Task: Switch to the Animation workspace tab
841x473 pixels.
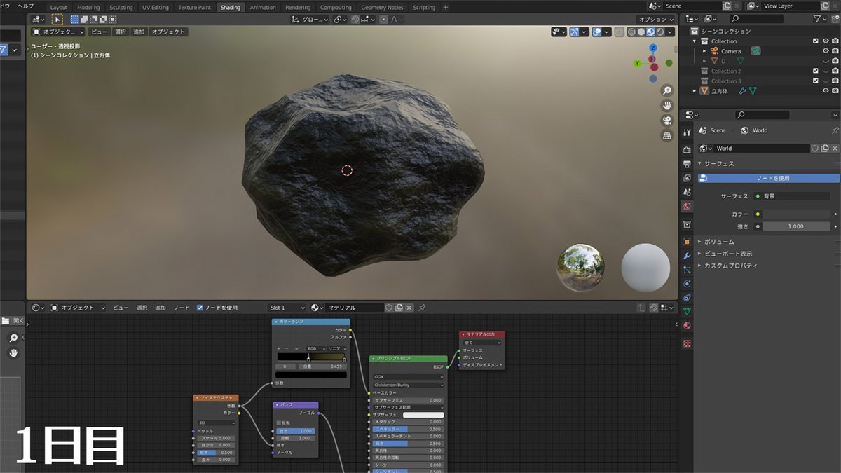Action: (263, 7)
